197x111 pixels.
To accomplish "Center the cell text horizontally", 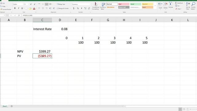I will [x=43, y=8].
